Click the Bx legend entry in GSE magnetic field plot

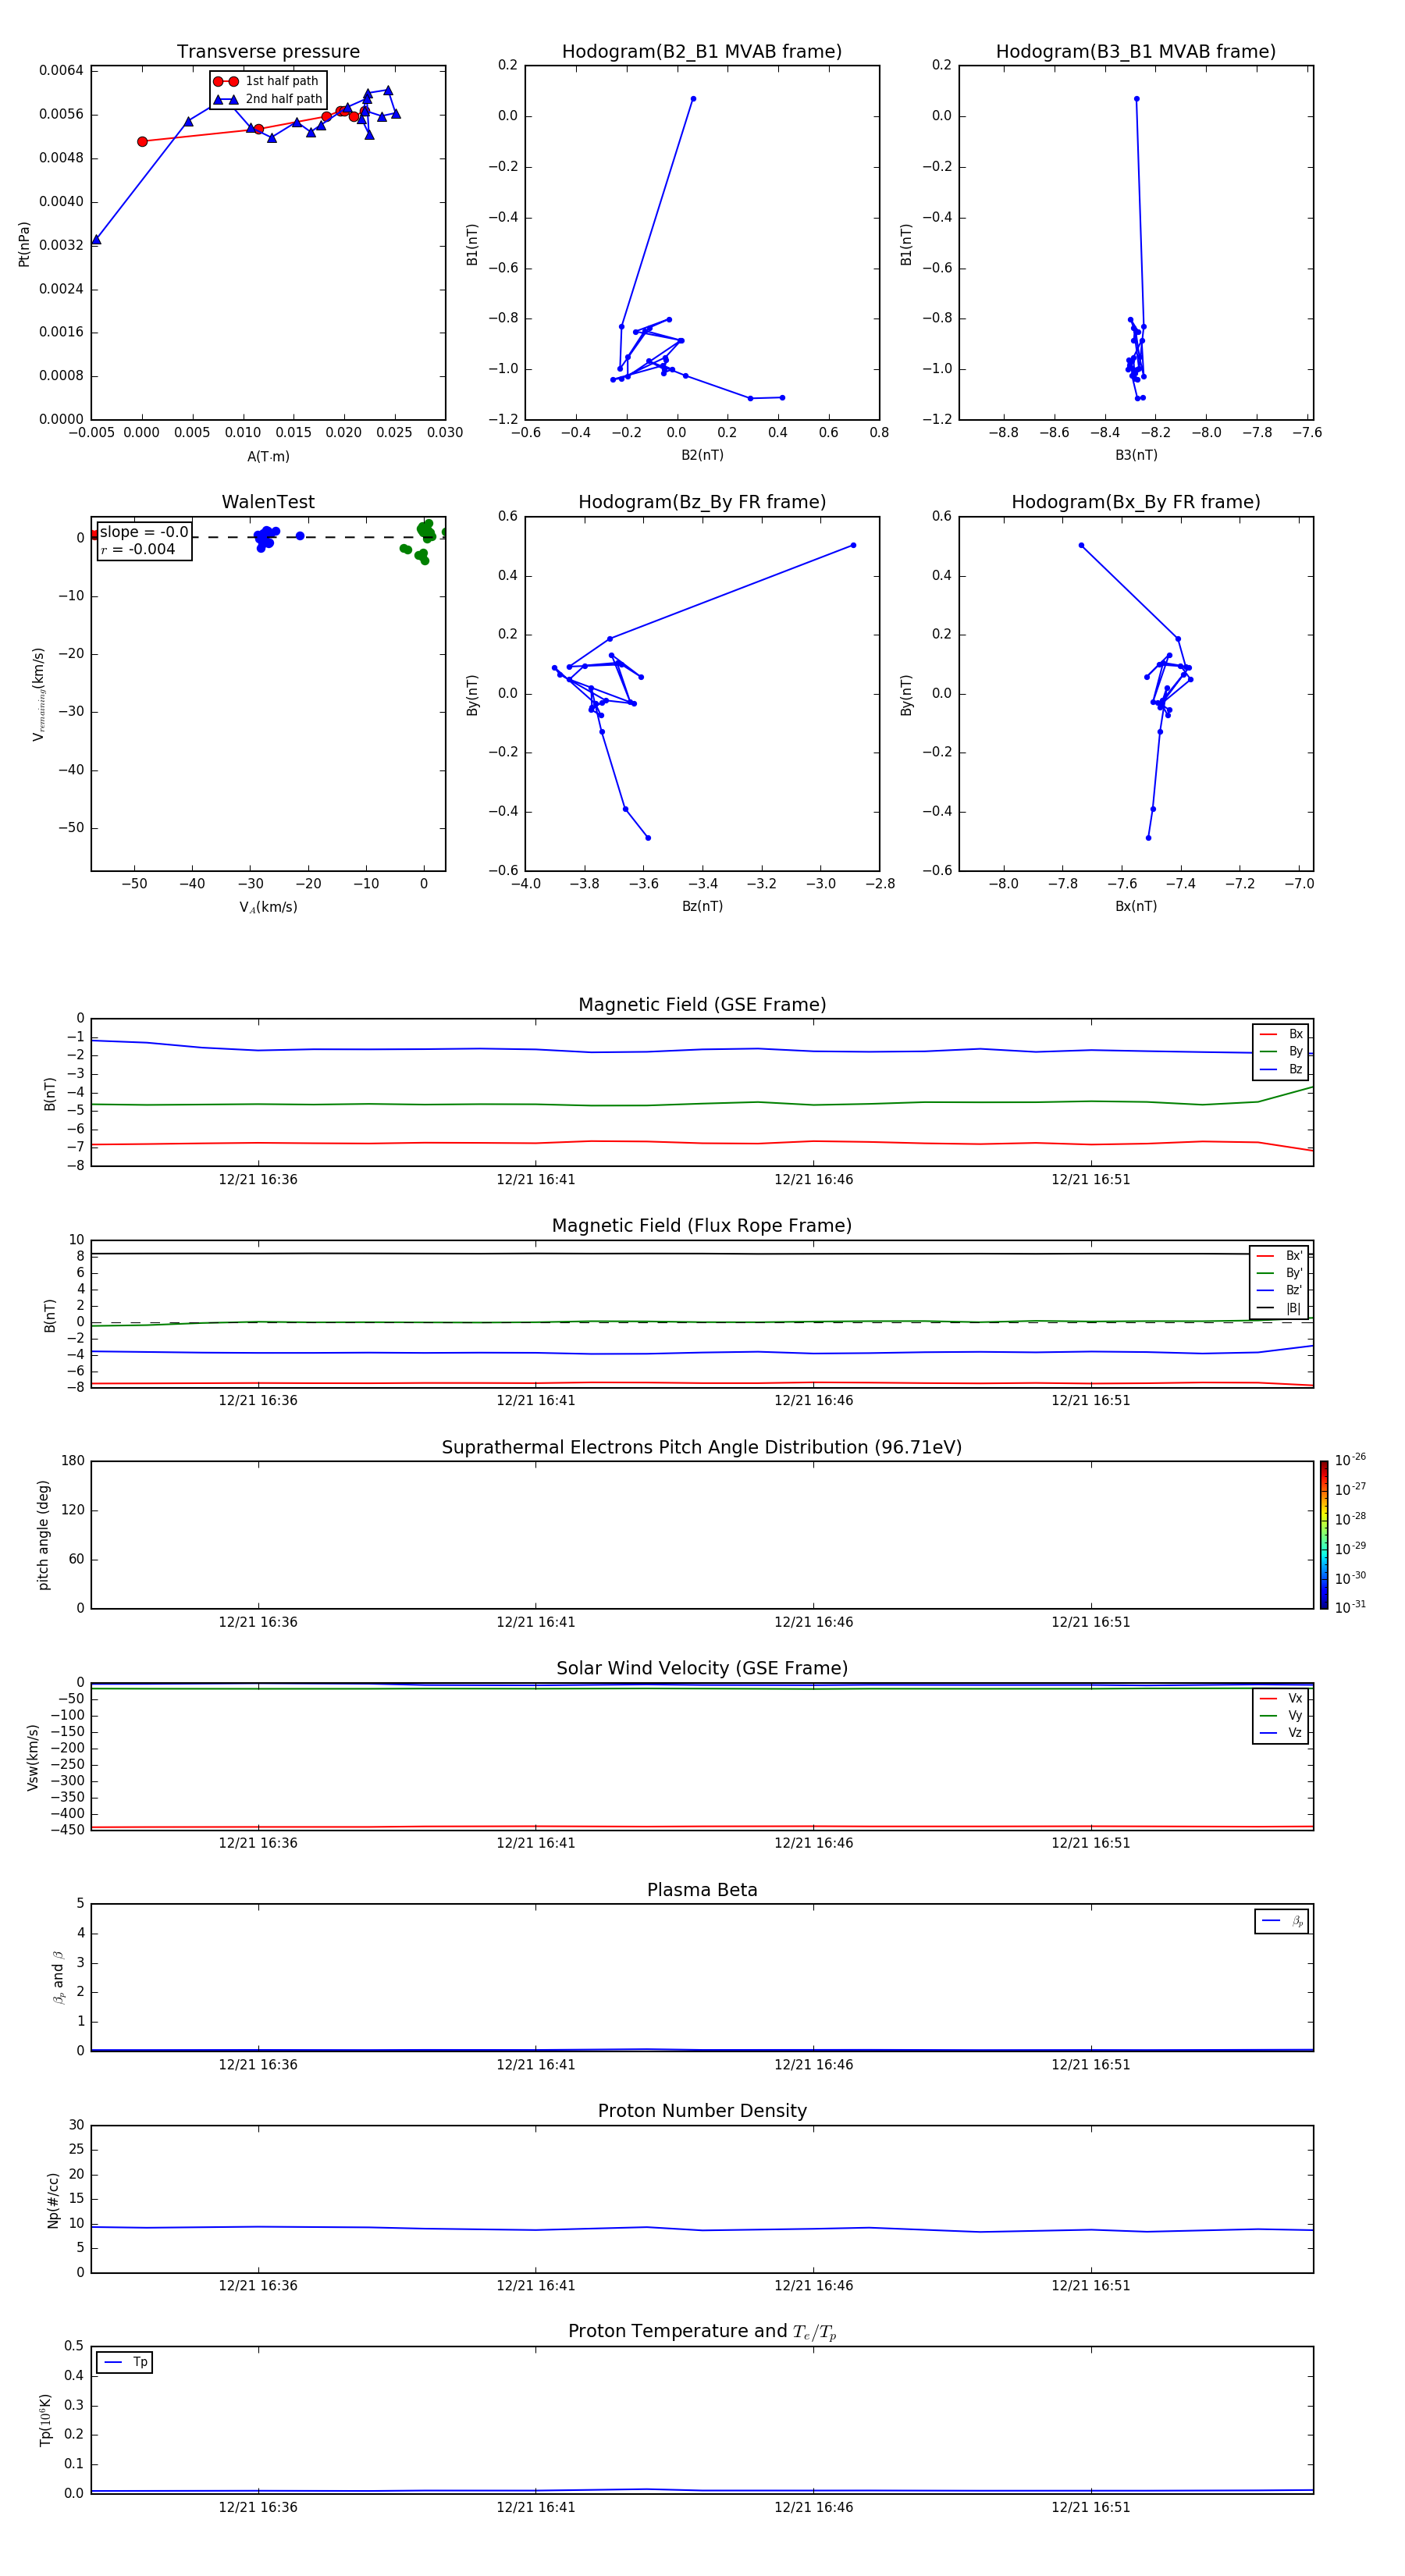(1281, 1035)
